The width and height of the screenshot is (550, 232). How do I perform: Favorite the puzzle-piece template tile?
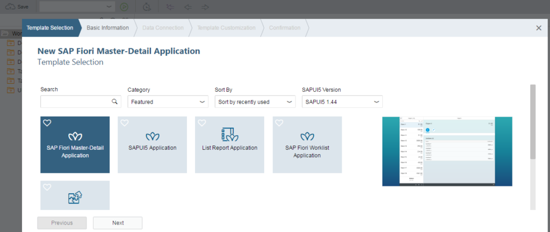coord(47,187)
